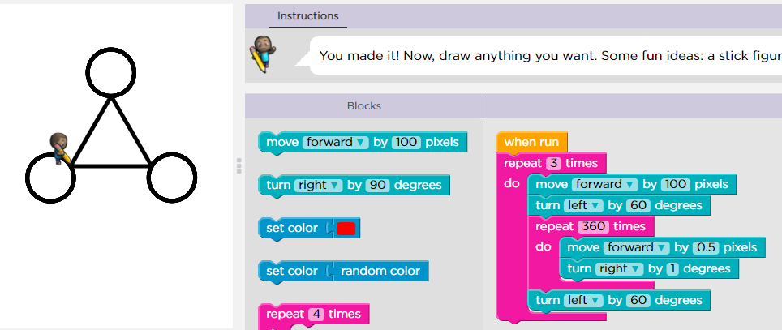This screenshot has width=782, height=330.
Task: Click the red color swatch in set color block
Action: coord(346,229)
